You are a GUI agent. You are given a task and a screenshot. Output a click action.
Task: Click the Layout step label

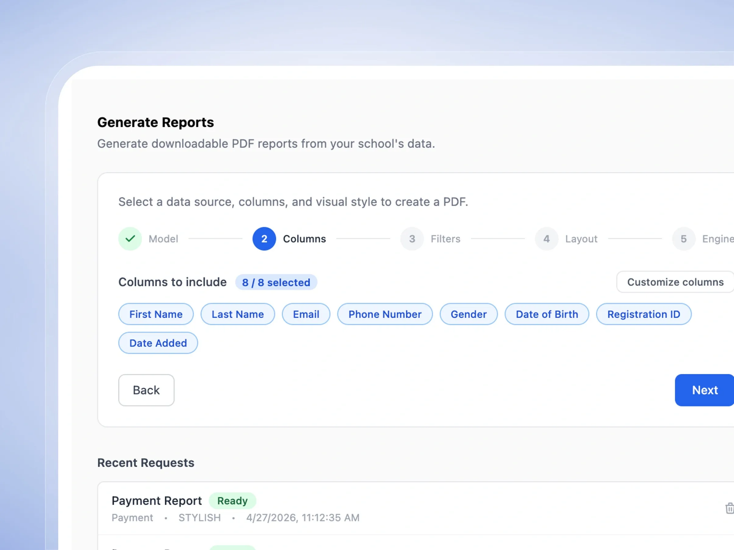tap(581, 239)
